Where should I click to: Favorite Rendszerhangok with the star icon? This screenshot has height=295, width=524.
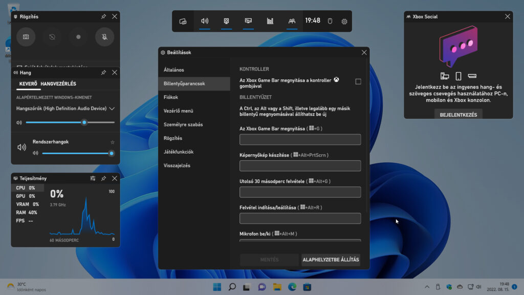113,142
